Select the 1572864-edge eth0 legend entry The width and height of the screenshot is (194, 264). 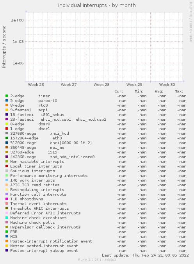[x=36, y=138]
